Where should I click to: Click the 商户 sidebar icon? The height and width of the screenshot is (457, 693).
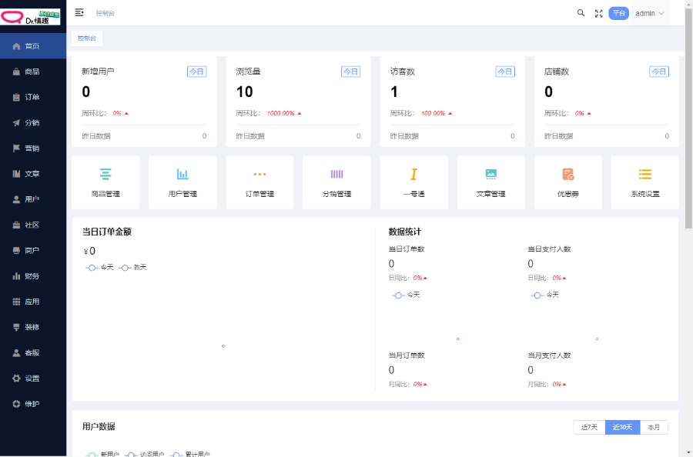pyautogui.click(x=16, y=251)
